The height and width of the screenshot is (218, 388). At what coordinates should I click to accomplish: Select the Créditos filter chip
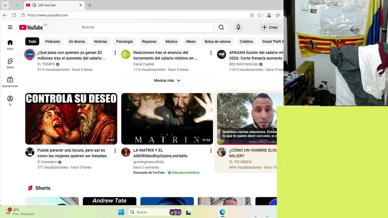tap(246, 41)
